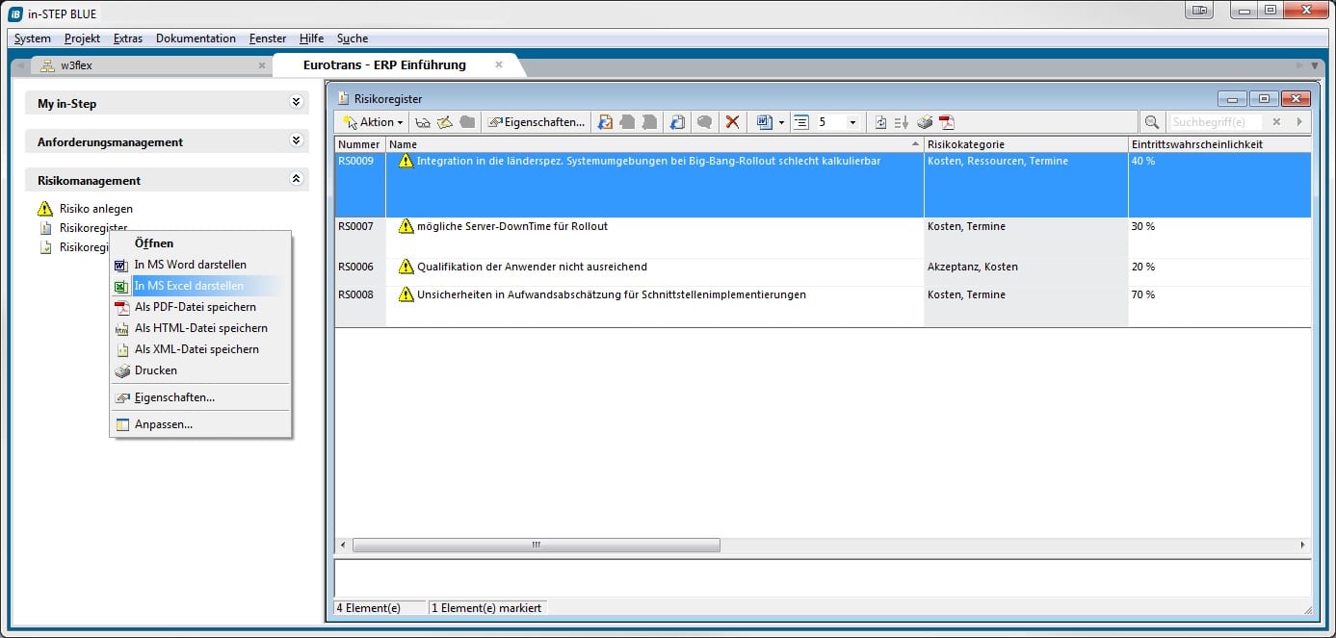
Task: Click the pencil edit icon in toolbar
Action: (x=444, y=122)
